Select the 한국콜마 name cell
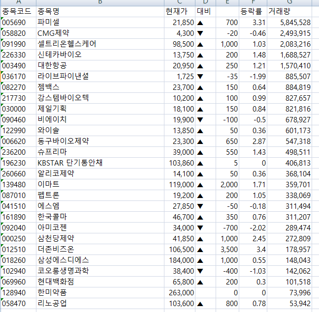Image resolution: width=319 pixels, height=312 pixels. [100, 217]
